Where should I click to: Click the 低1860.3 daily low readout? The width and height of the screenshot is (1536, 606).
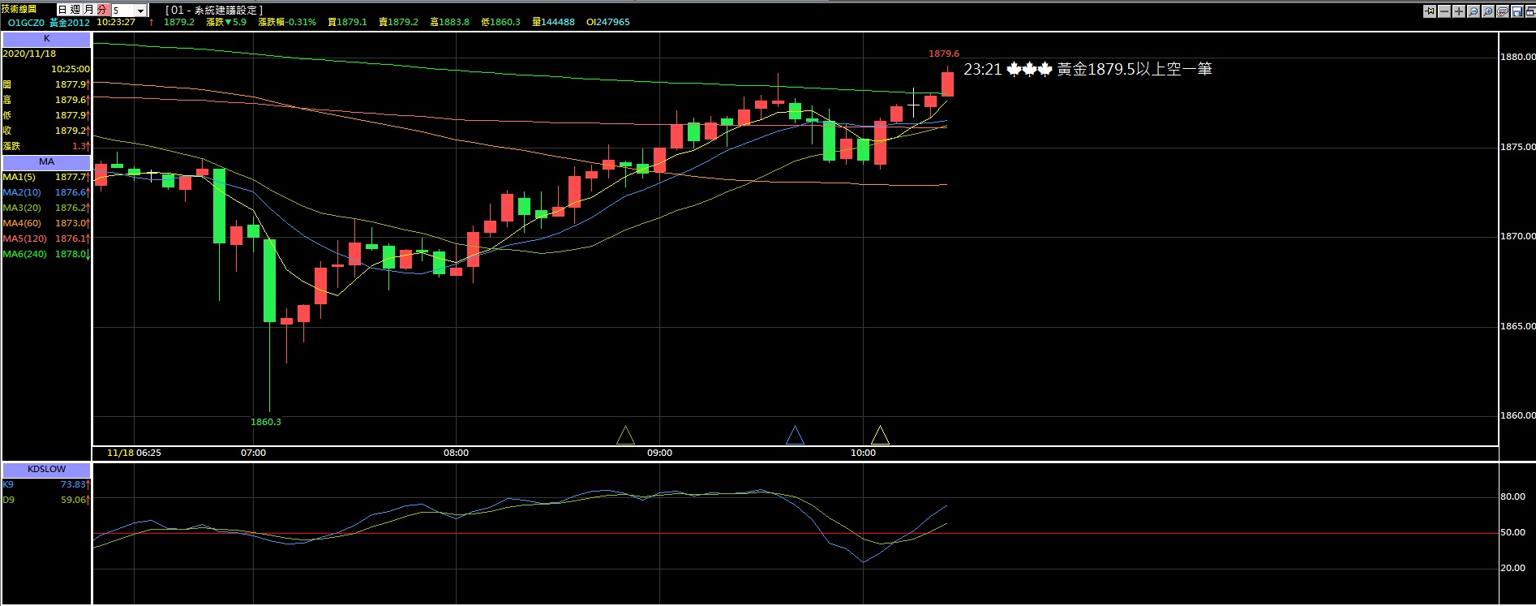500,22
